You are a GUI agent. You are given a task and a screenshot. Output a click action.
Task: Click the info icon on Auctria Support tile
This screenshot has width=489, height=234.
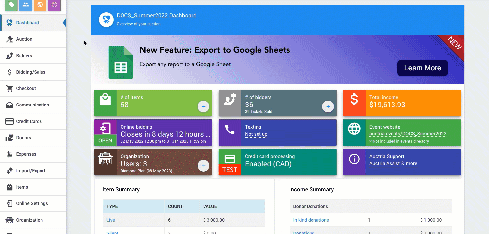[354, 159]
